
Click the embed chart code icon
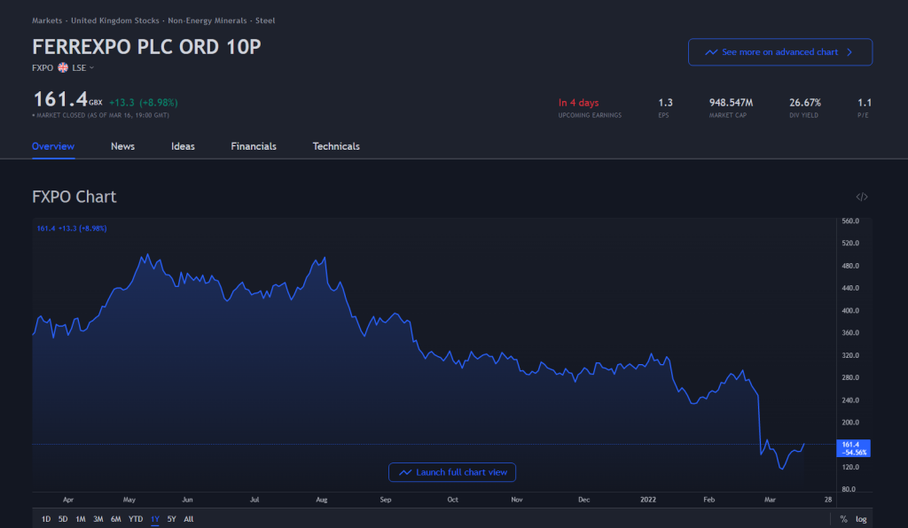861,198
